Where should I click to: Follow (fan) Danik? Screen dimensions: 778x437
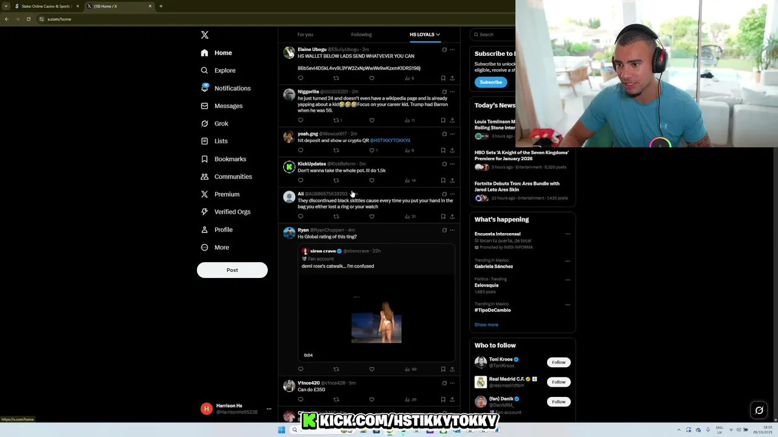pyautogui.click(x=559, y=402)
